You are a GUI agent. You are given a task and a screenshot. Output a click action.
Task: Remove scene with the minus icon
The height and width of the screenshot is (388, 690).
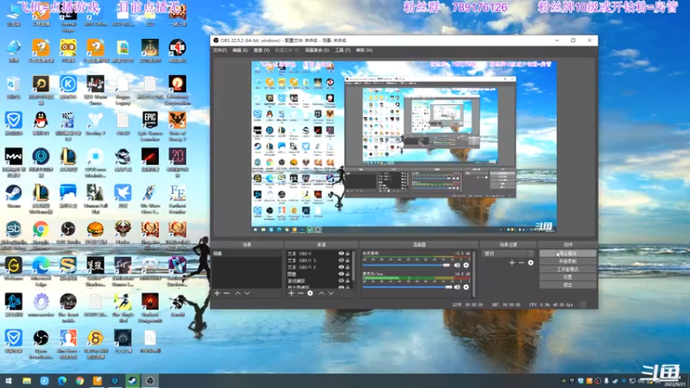tap(227, 293)
